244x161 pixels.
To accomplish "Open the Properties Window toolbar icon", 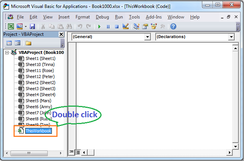I will coord(145,26).
